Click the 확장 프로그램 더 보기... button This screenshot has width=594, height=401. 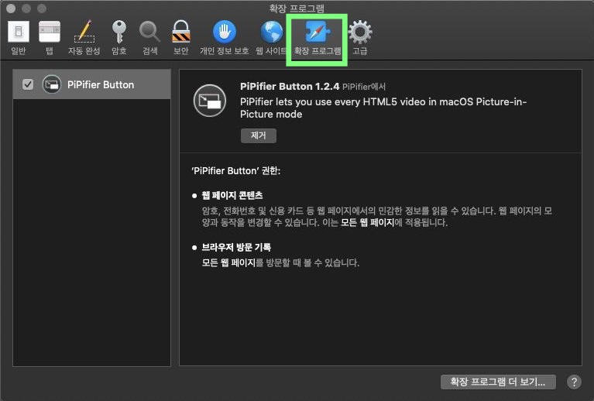click(497, 382)
